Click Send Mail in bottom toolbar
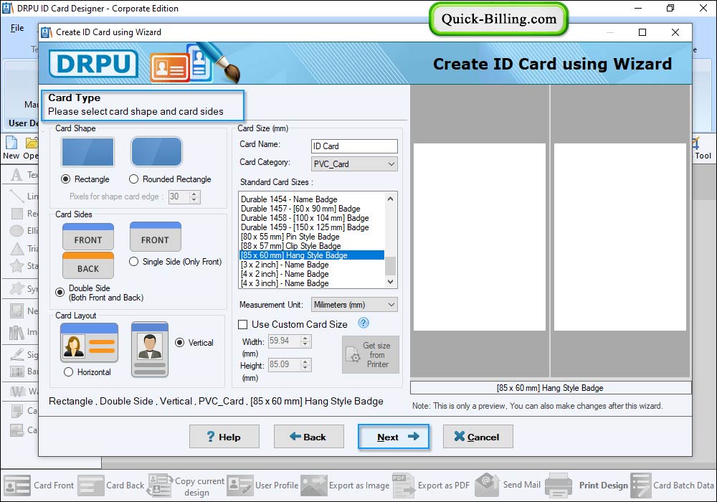Image resolution: width=717 pixels, height=502 pixels. 508,485
